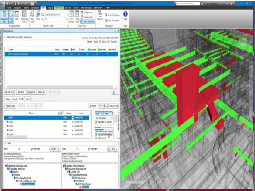This screenshot has height=191, width=255.
Task: Open the Animation ribbon tab
Action: click(35, 8)
